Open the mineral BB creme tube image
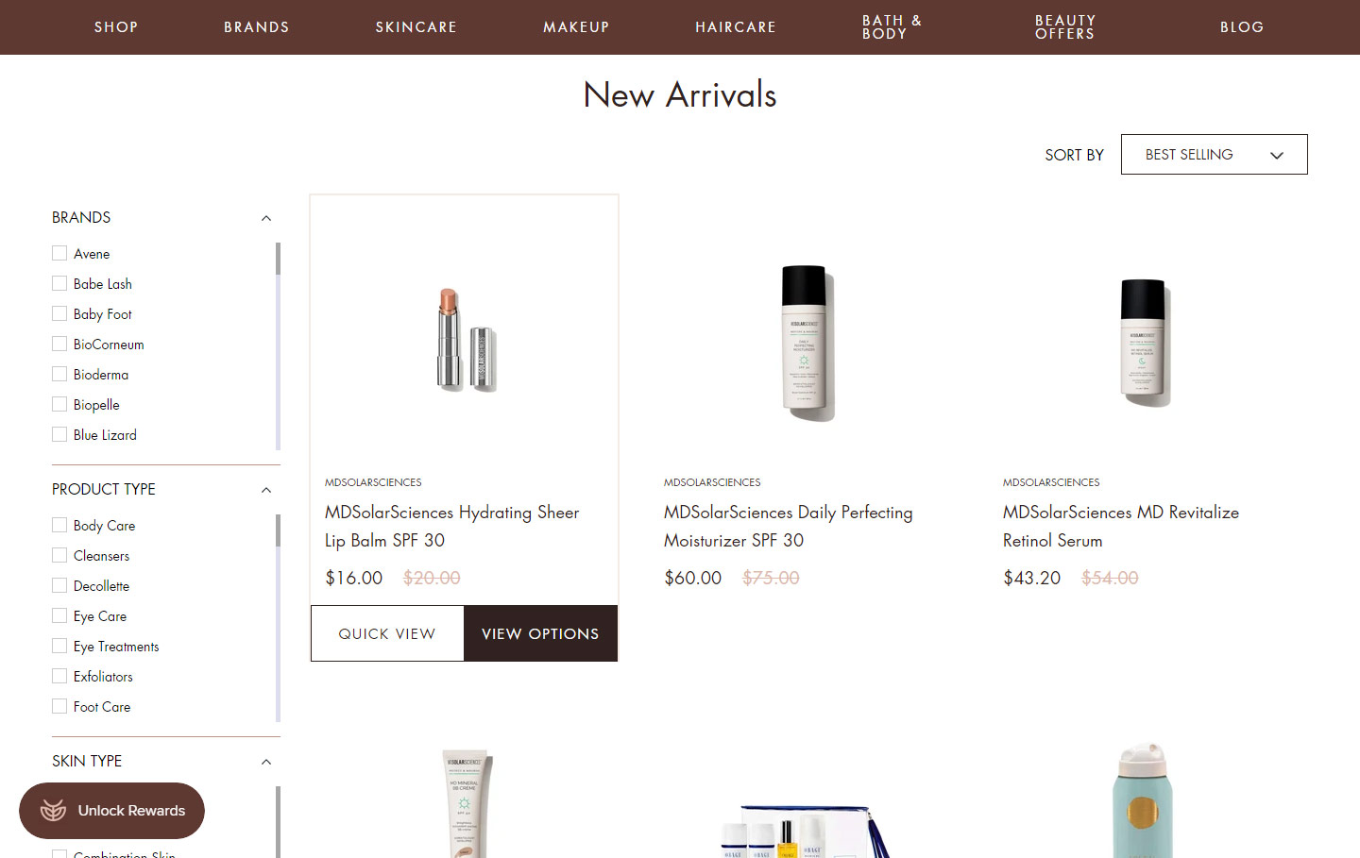Image resolution: width=1360 pixels, height=858 pixels. click(465, 803)
